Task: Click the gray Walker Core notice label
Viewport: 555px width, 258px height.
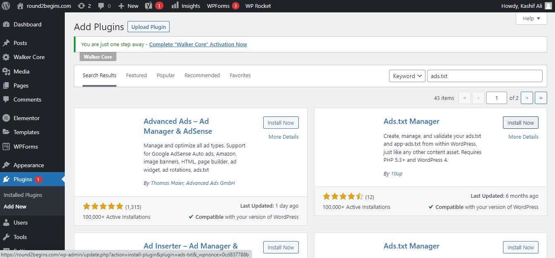Action: tap(98, 57)
